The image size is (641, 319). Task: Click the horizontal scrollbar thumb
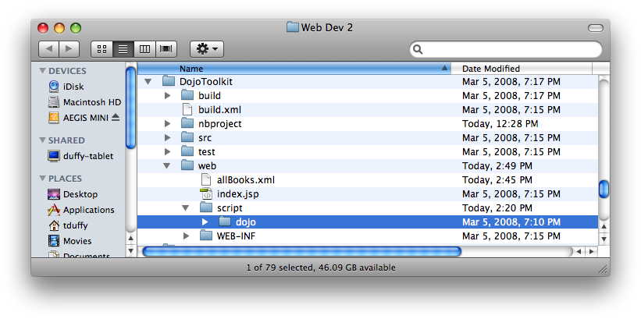pos(301,252)
